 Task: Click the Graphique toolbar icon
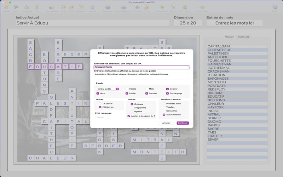coord(108,7)
